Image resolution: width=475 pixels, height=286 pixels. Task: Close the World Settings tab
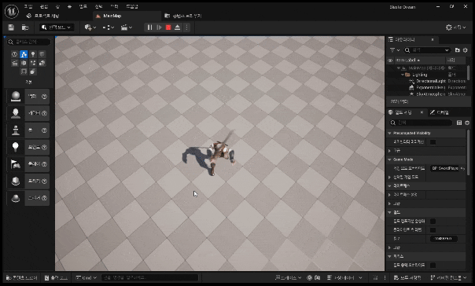coord(422,112)
